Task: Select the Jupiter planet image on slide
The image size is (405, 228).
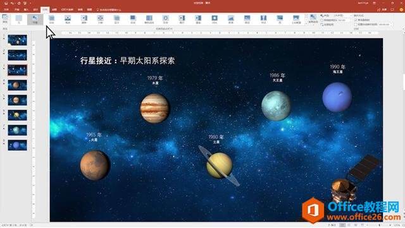Action: (154, 108)
